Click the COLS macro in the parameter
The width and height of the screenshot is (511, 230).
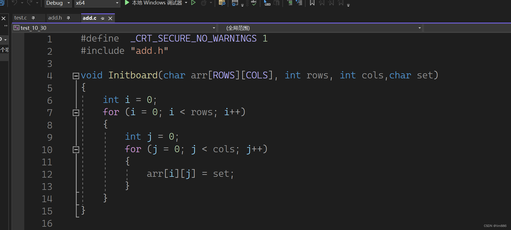(257, 75)
